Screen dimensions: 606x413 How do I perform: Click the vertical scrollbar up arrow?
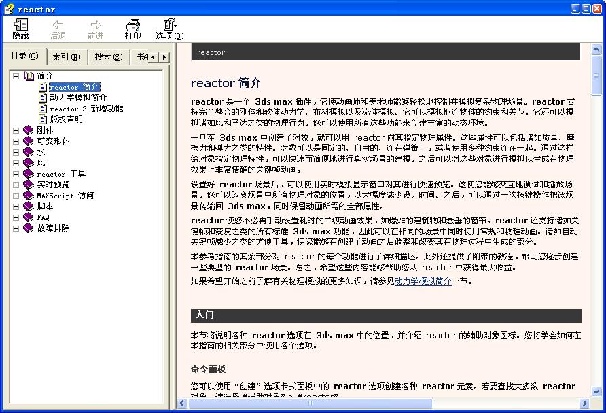(596, 49)
